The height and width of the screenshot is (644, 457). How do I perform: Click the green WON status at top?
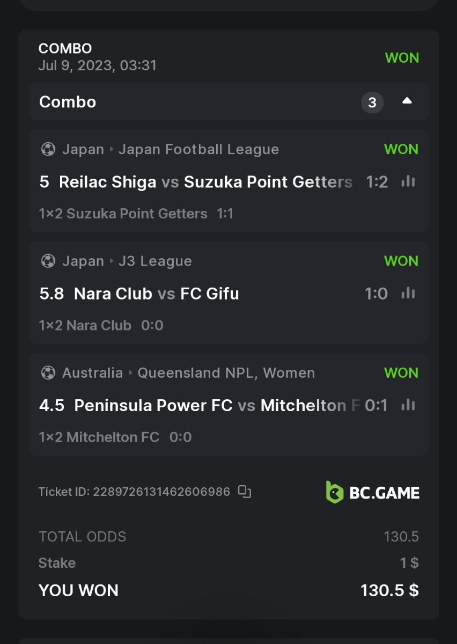click(x=402, y=58)
